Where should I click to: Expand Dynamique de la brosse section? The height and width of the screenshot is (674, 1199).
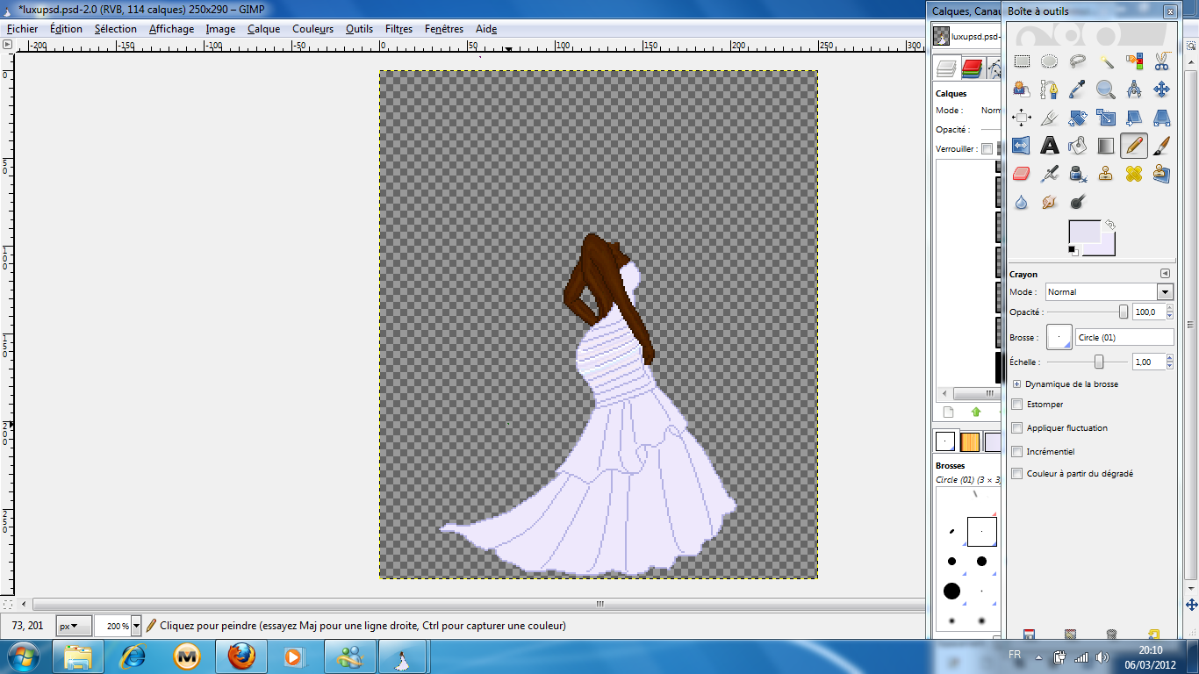coord(1017,384)
